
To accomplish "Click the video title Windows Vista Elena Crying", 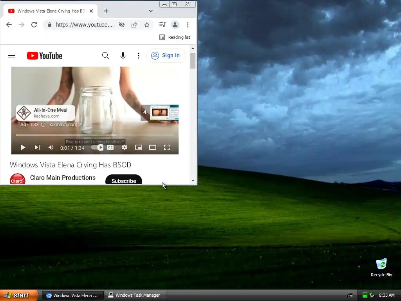I will [x=70, y=165].
